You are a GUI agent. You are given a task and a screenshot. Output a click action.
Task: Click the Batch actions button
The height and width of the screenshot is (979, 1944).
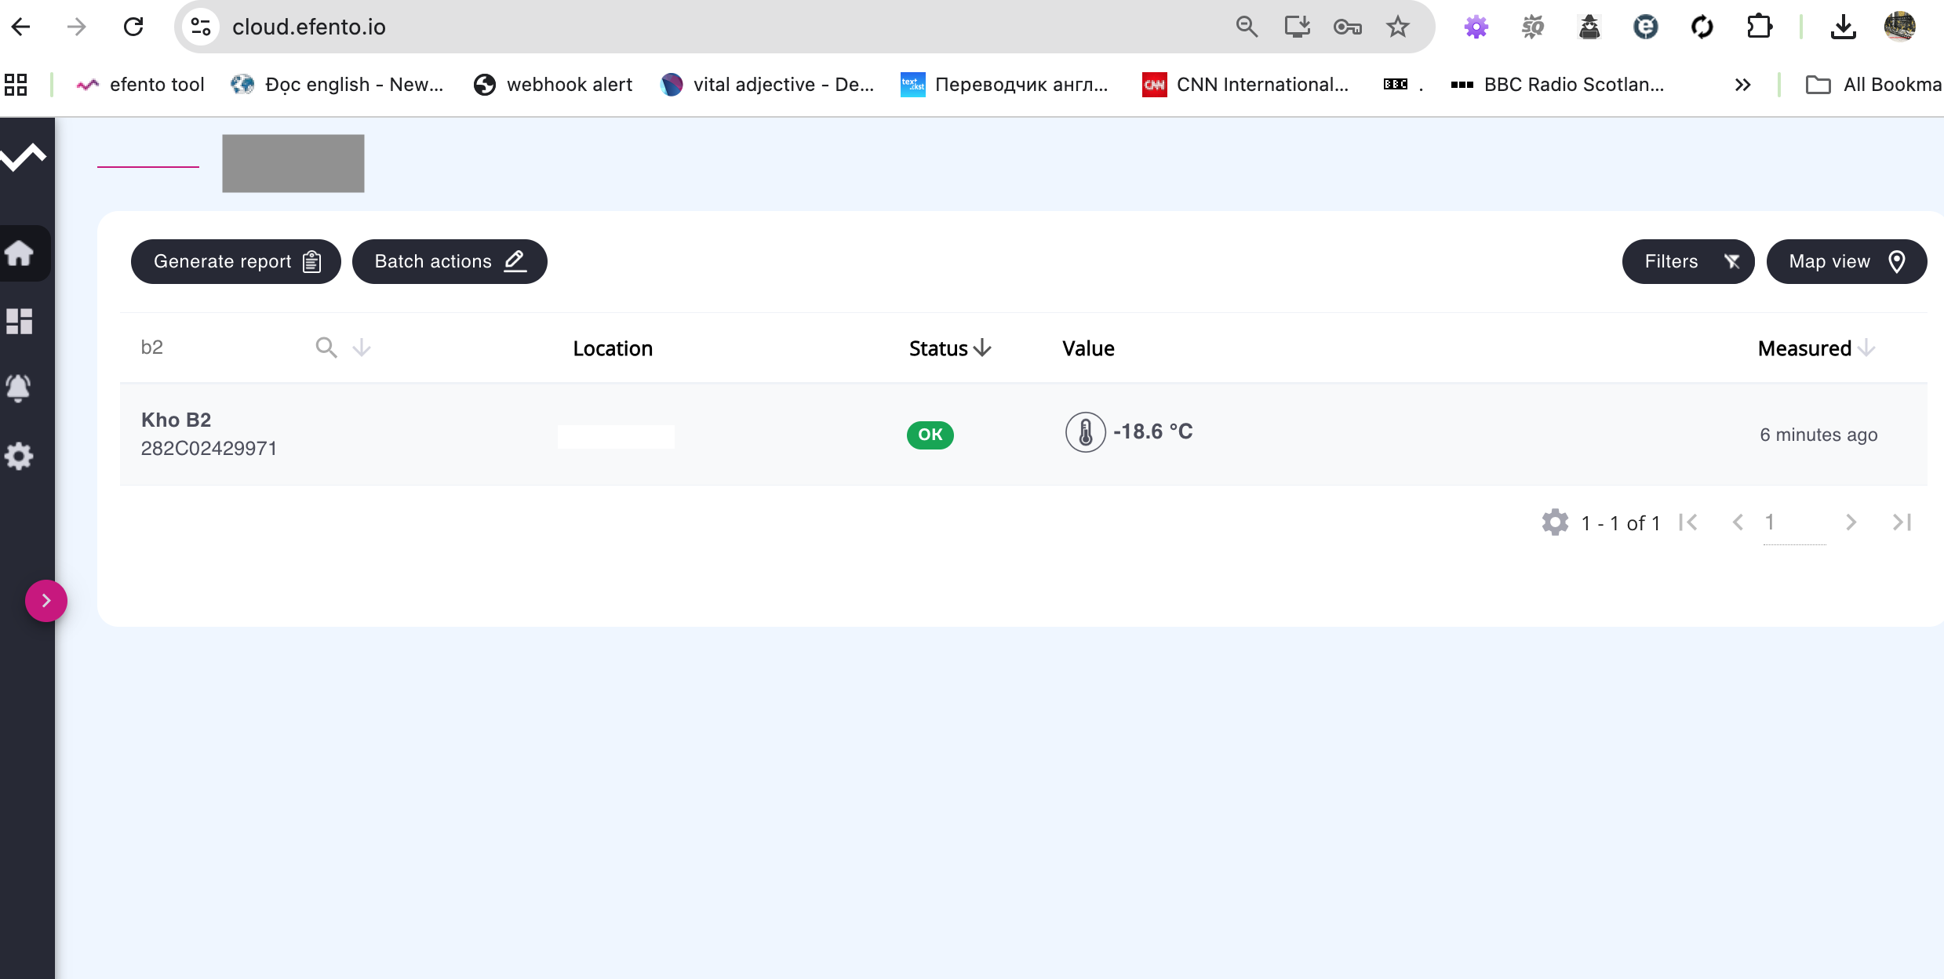[450, 261]
